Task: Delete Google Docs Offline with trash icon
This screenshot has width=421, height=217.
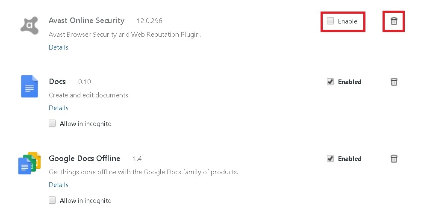Action: pyautogui.click(x=394, y=158)
